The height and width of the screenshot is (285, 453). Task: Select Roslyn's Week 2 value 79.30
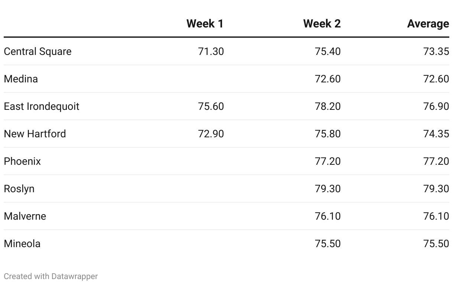pyautogui.click(x=327, y=189)
